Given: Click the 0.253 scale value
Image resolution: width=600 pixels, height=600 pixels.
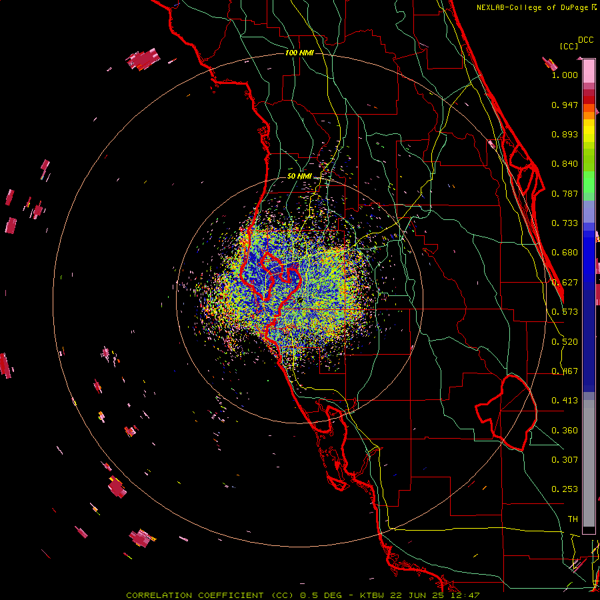Looking at the screenshot, I should 565,489.
